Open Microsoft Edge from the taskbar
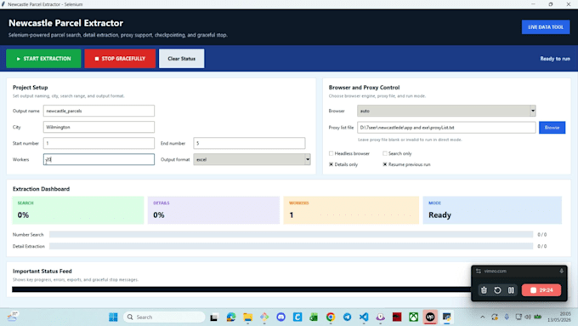This screenshot has height=326, width=578. click(x=231, y=317)
